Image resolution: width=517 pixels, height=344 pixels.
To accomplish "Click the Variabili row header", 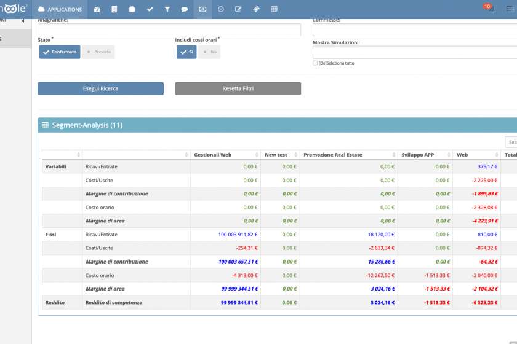I will pyautogui.click(x=56, y=166).
